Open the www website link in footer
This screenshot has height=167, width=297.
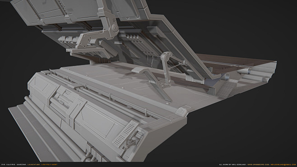(x=258, y=165)
